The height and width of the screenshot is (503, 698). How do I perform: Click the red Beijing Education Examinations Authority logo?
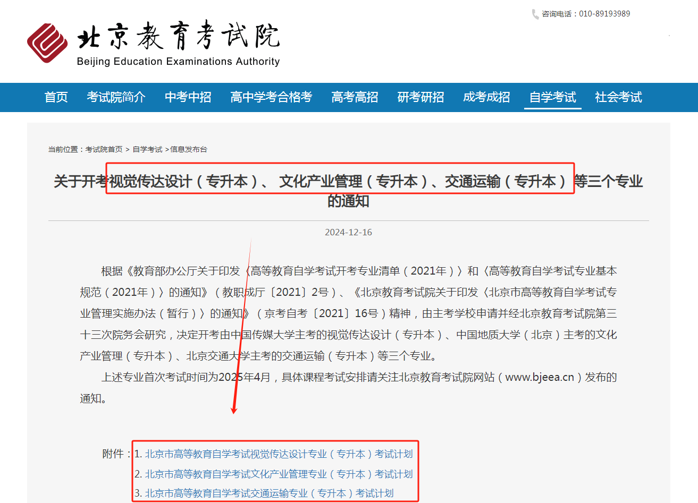(x=47, y=43)
